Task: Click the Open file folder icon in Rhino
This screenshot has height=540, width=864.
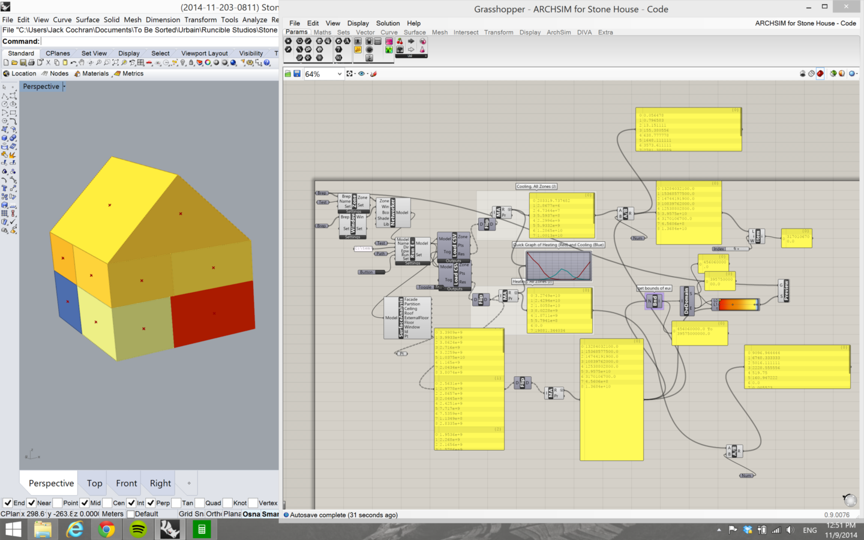Action: click(x=14, y=62)
